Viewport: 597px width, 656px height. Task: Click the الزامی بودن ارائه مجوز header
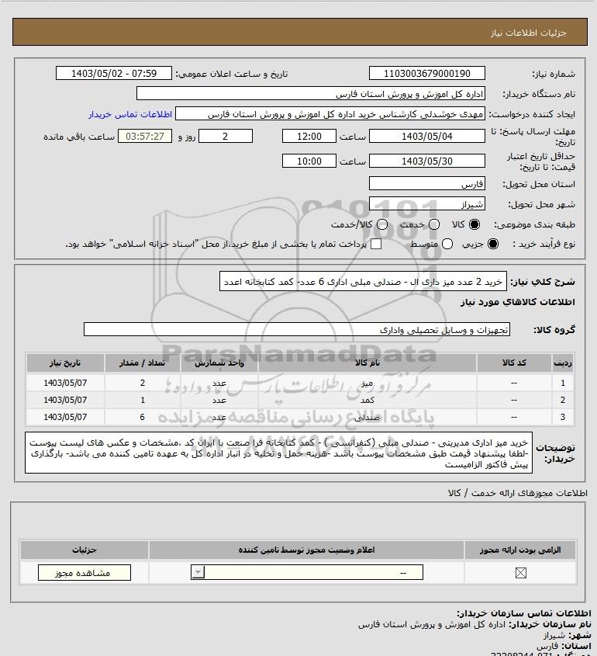click(520, 550)
